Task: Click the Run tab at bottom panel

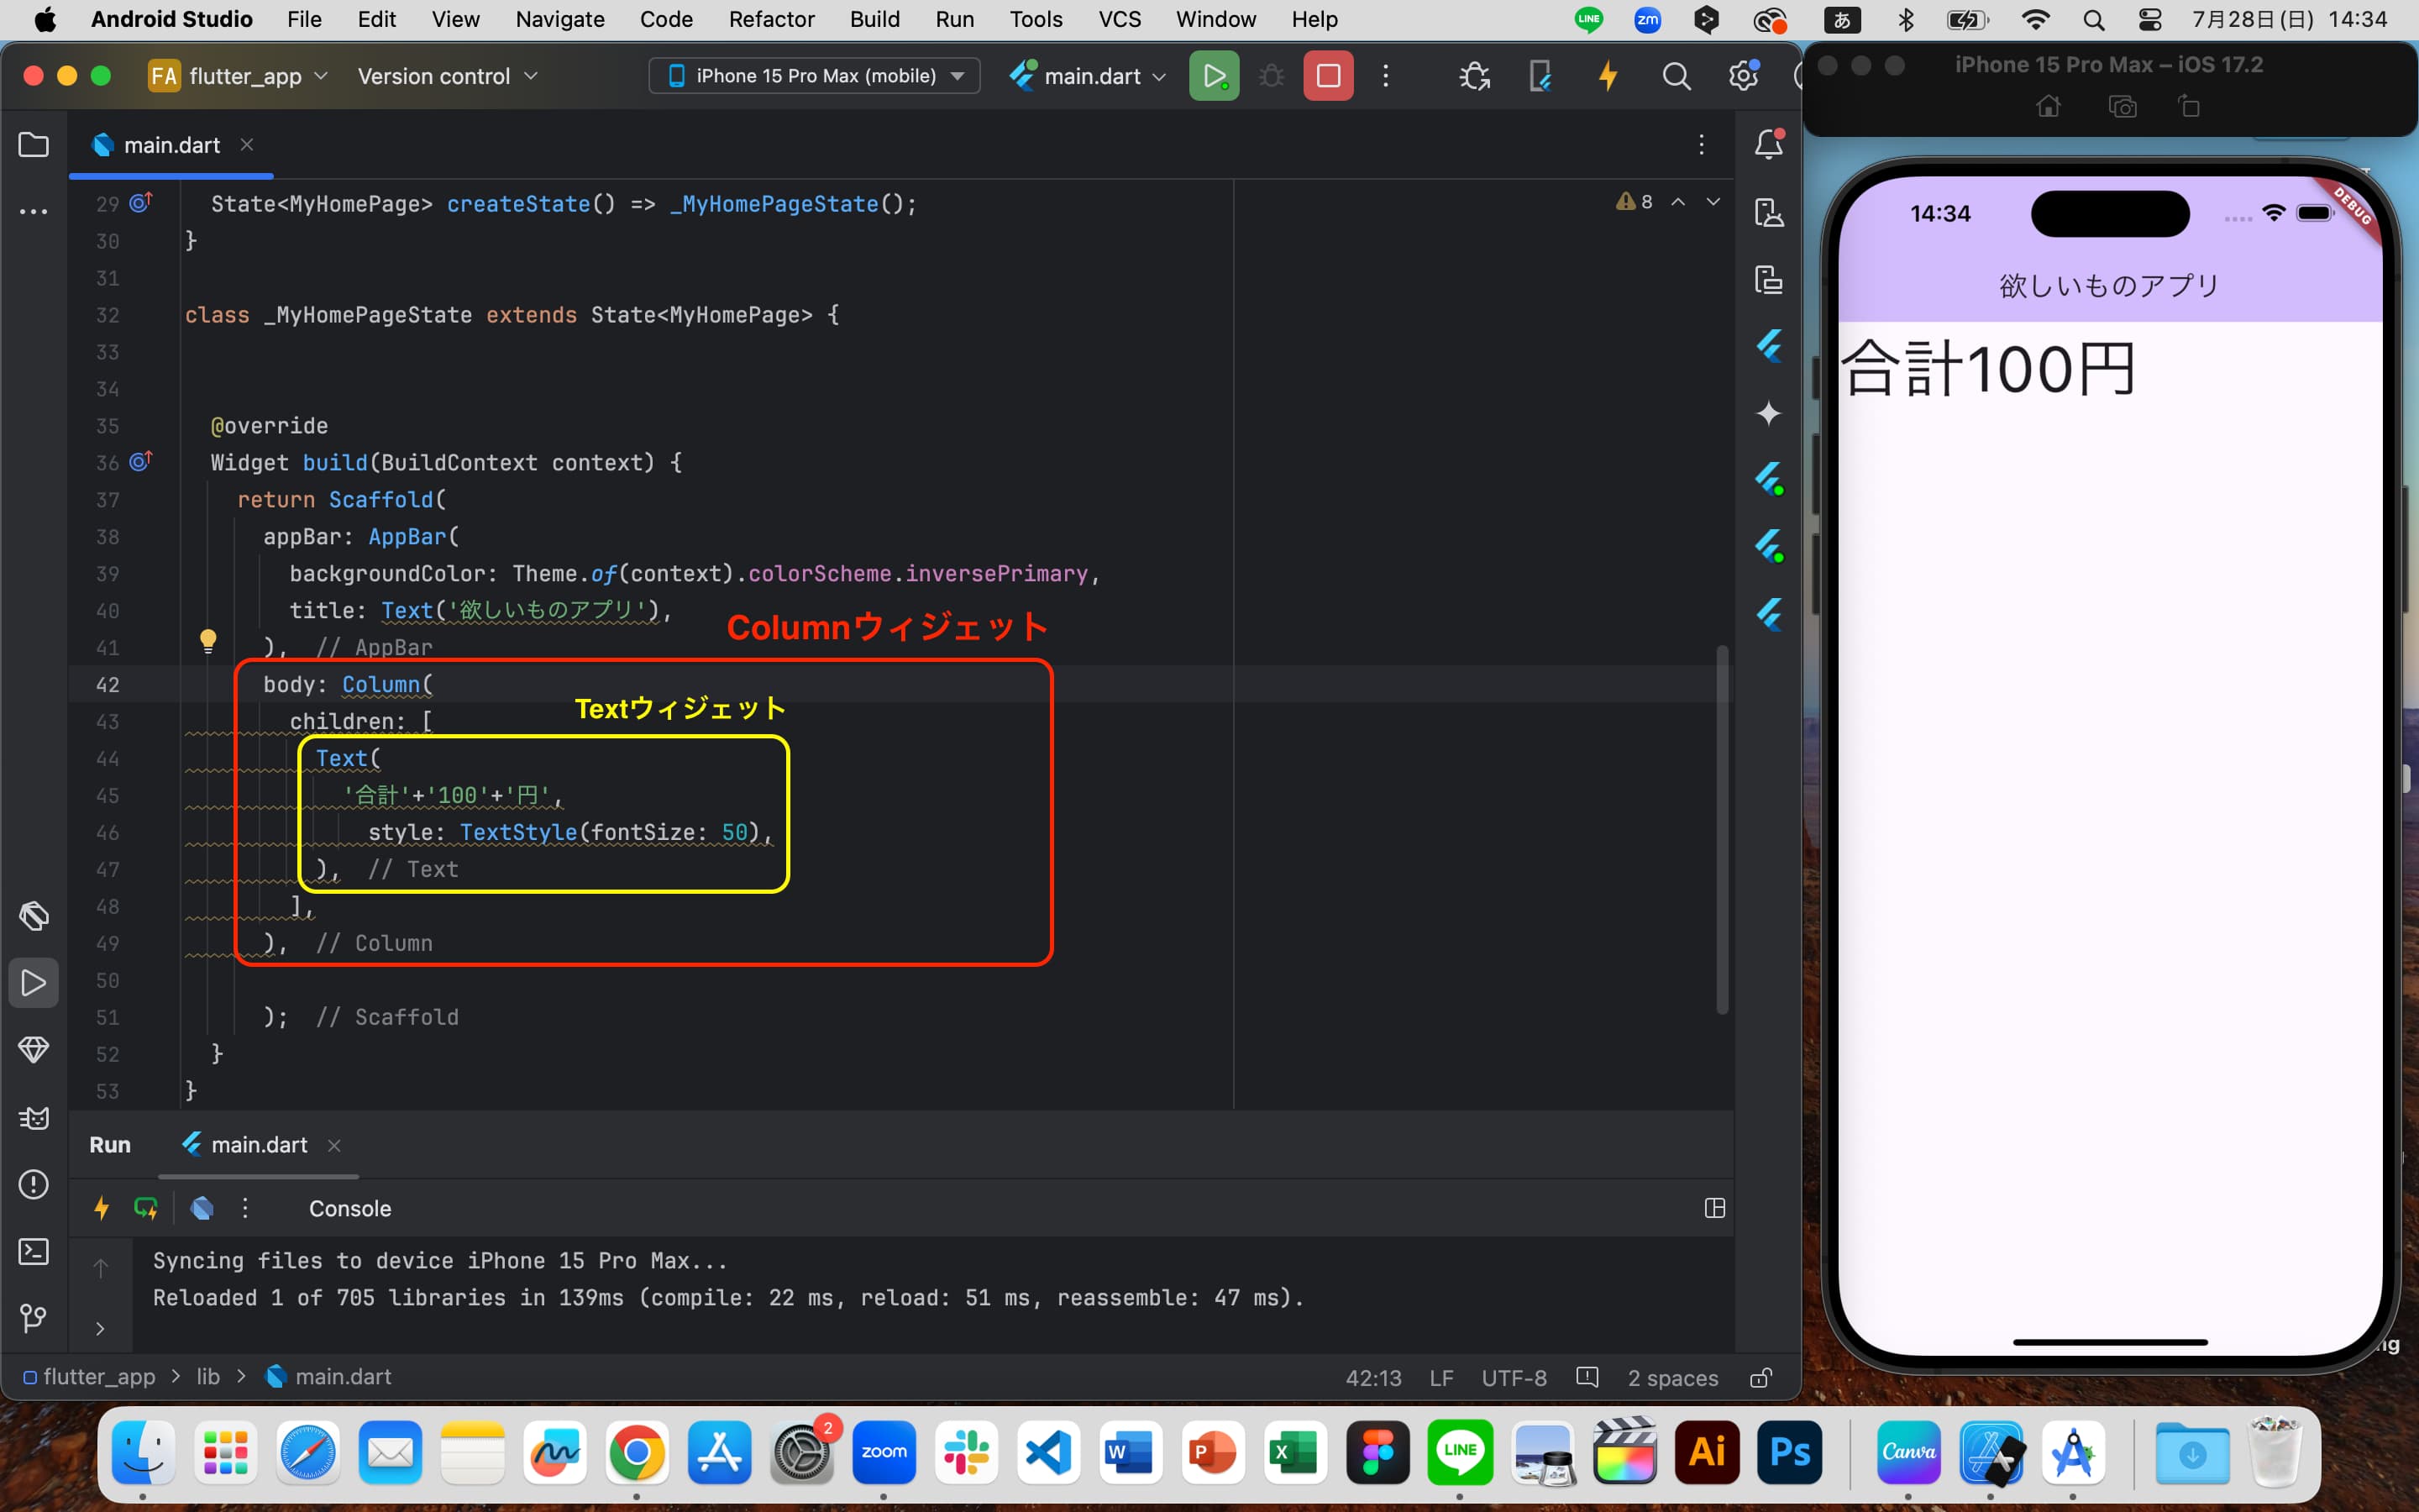Action: coord(110,1144)
